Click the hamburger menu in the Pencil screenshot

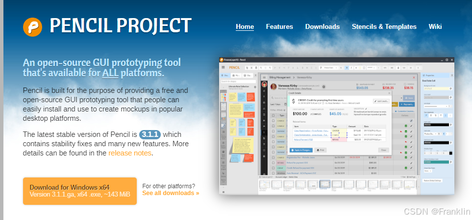(224, 67)
